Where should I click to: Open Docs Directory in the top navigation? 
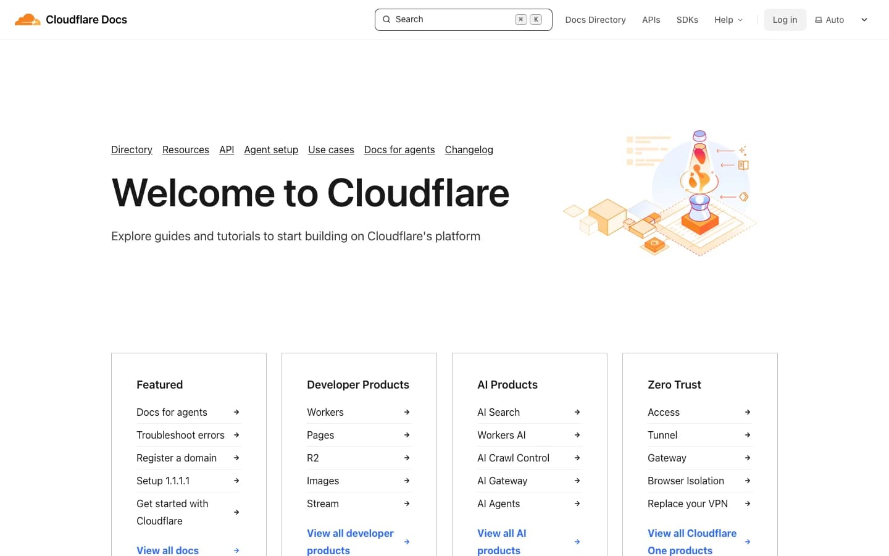[595, 20]
